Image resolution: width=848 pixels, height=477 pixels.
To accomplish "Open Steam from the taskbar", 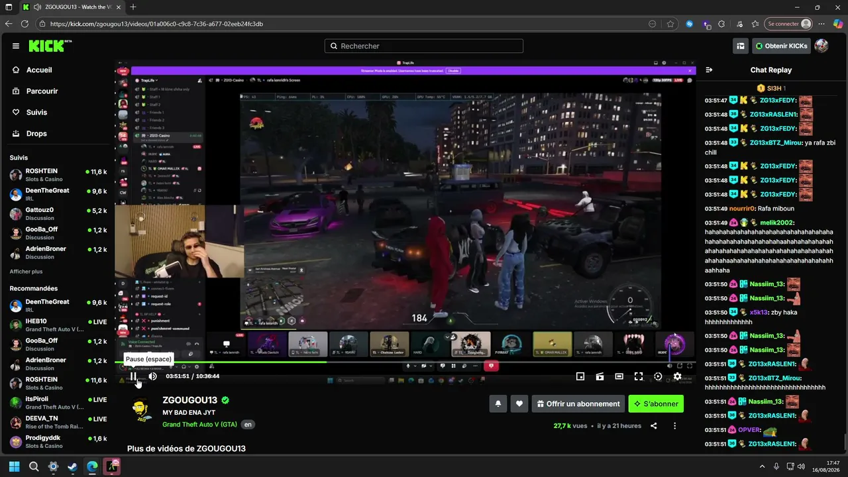I will [x=72, y=466].
